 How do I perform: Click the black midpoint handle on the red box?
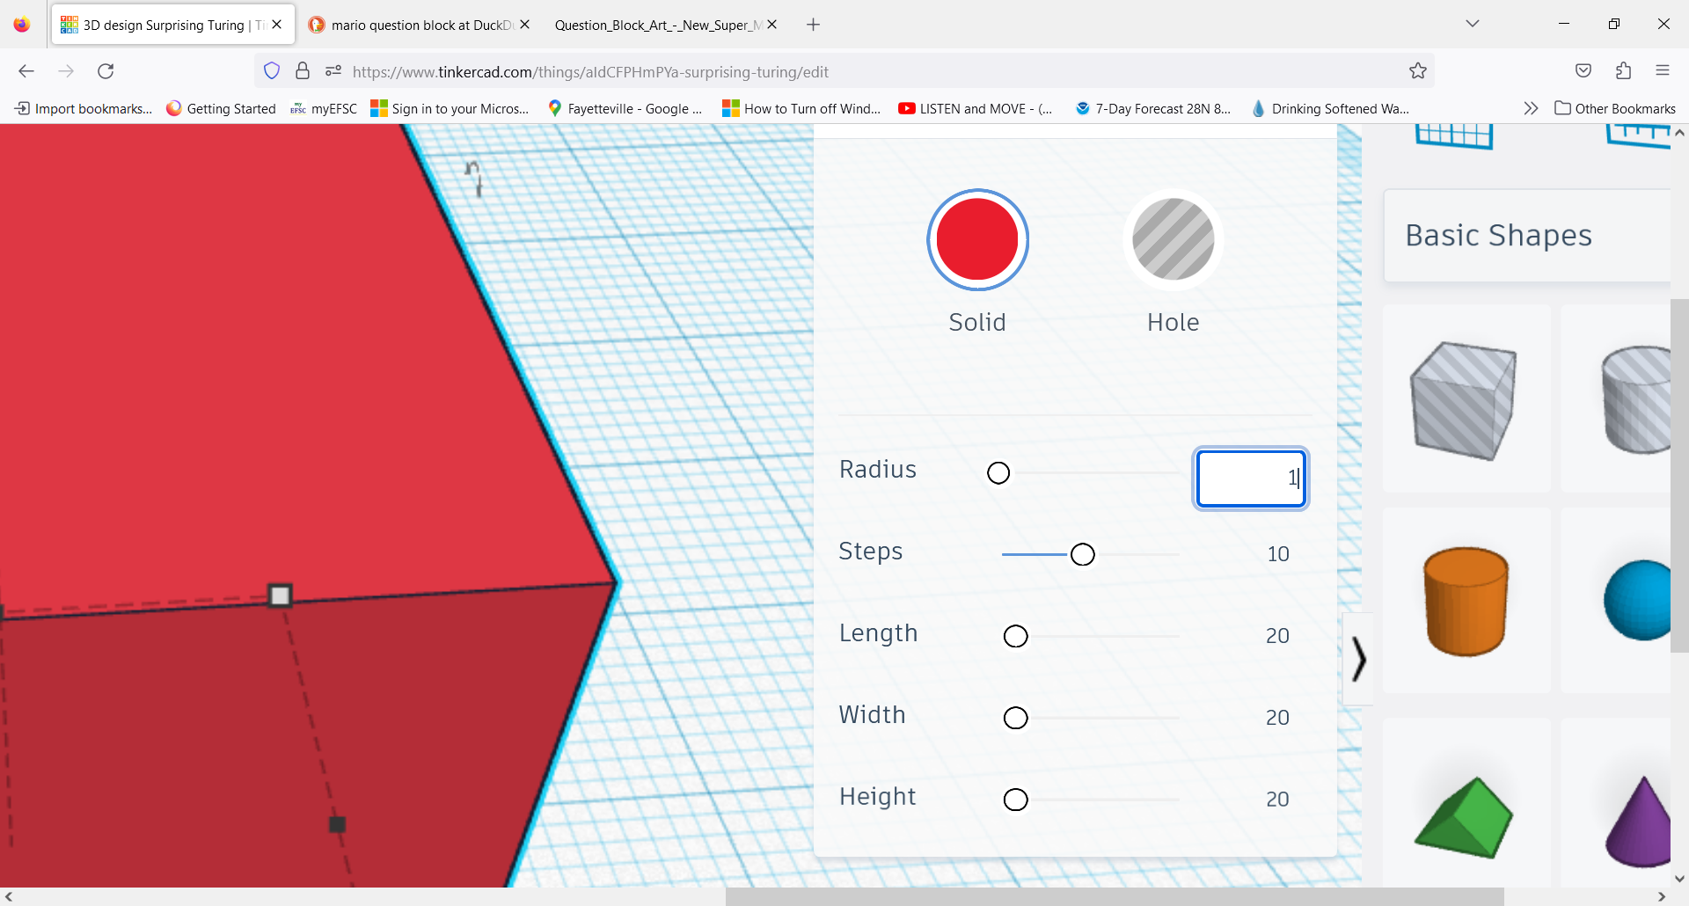click(x=337, y=824)
